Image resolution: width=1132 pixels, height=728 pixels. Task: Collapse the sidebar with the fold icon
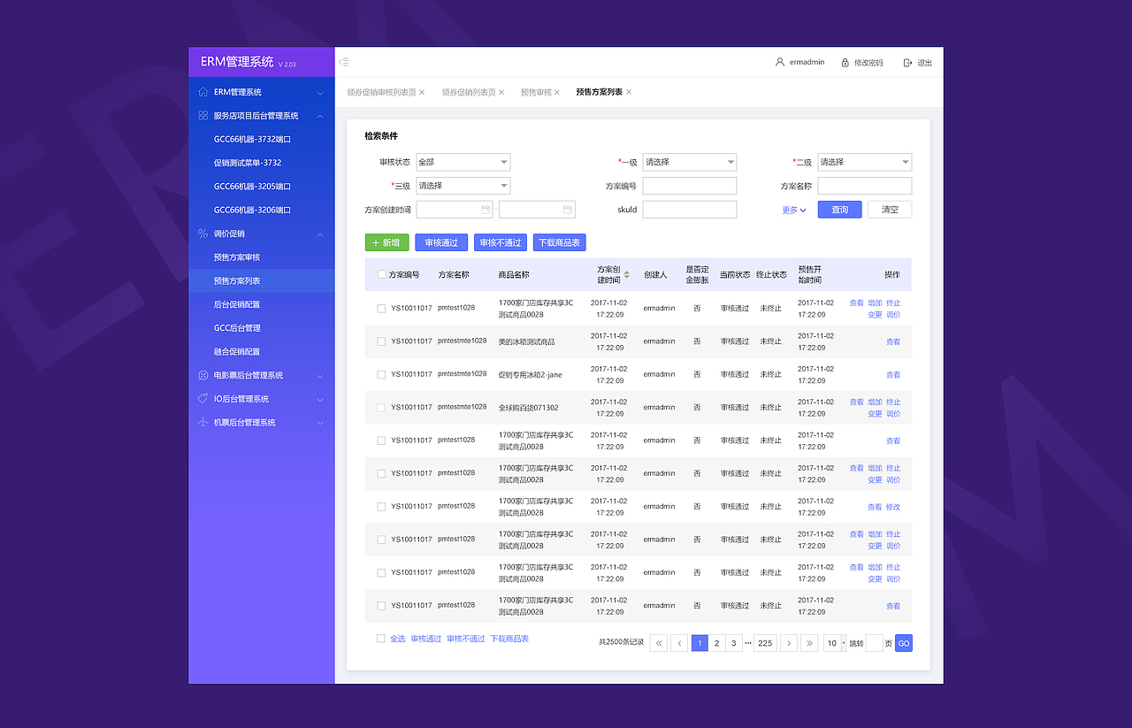343,62
